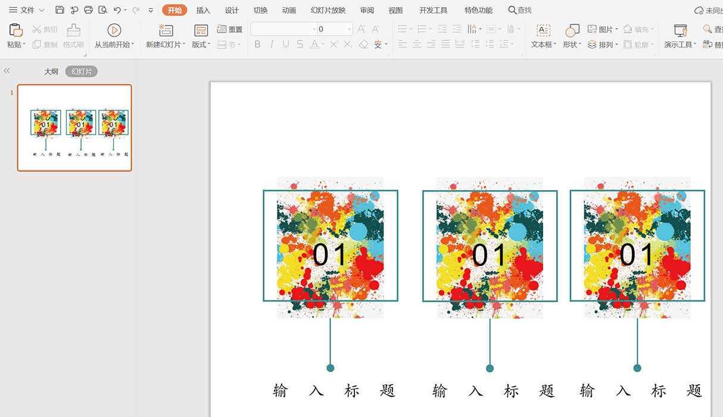Expand the Bullets list dropdown
723x417 pixels.
[x=412, y=29]
